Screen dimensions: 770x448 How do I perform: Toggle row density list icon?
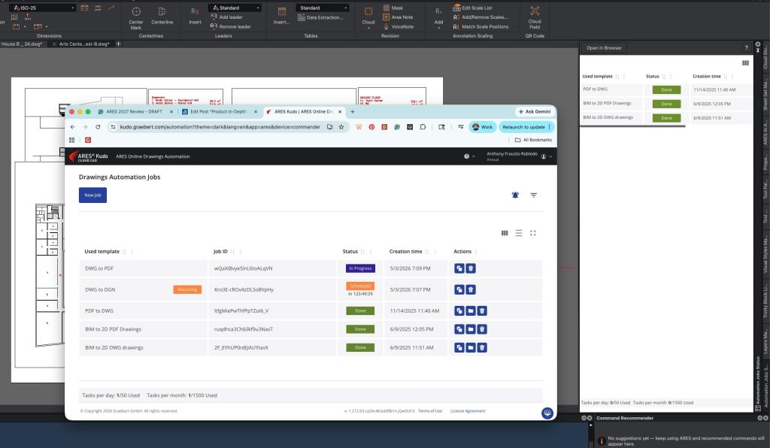[x=519, y=233]
